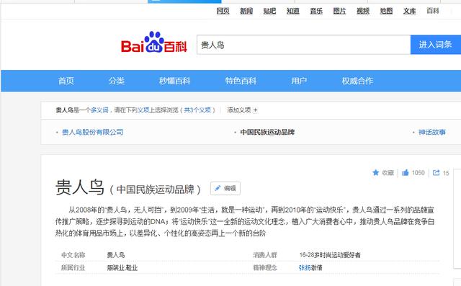Open 特色百科 in blue navigation bar
The height and width of the screenshot is (286, 461).
coord(241,81)
